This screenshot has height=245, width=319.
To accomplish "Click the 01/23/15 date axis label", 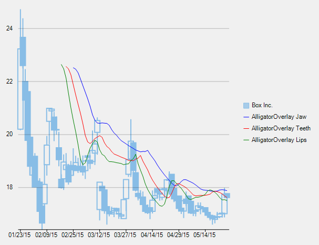I will (19, 234).
